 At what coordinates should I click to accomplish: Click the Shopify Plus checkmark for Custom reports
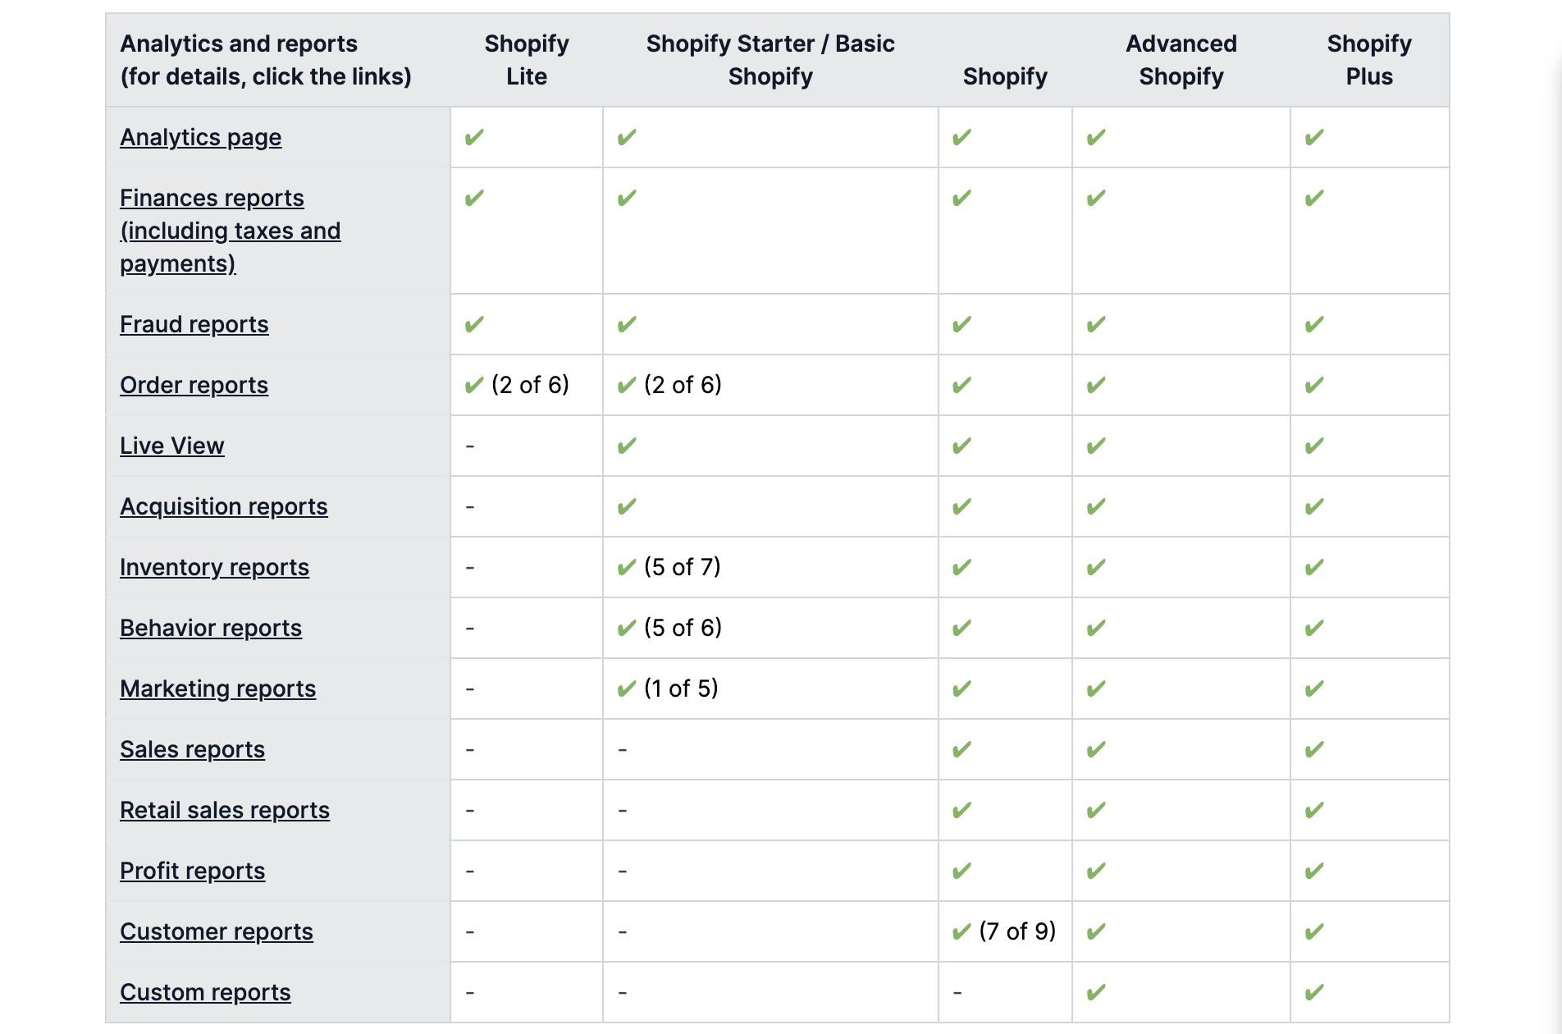point(1314,992)
